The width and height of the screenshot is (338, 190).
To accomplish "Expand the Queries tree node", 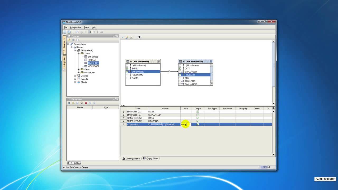I will [x=75, y=76].
